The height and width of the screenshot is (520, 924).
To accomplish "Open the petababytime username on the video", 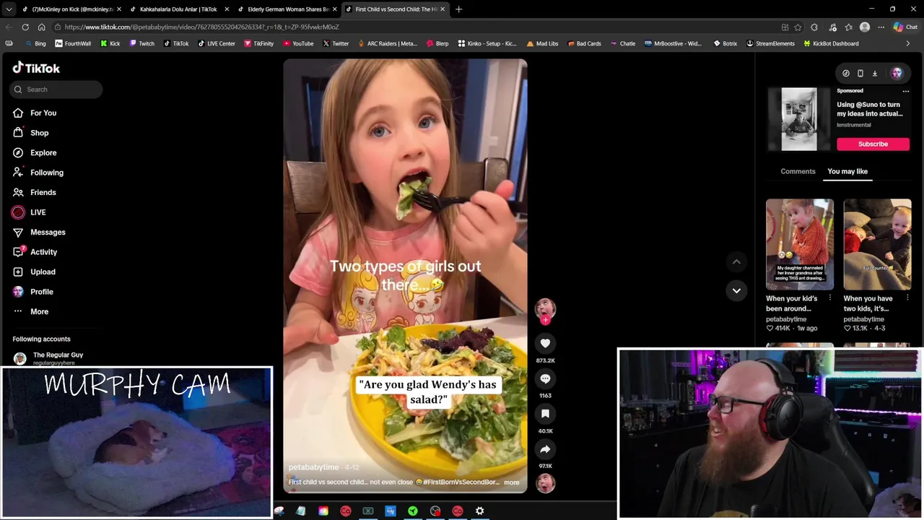I will (x=313, y=467).
